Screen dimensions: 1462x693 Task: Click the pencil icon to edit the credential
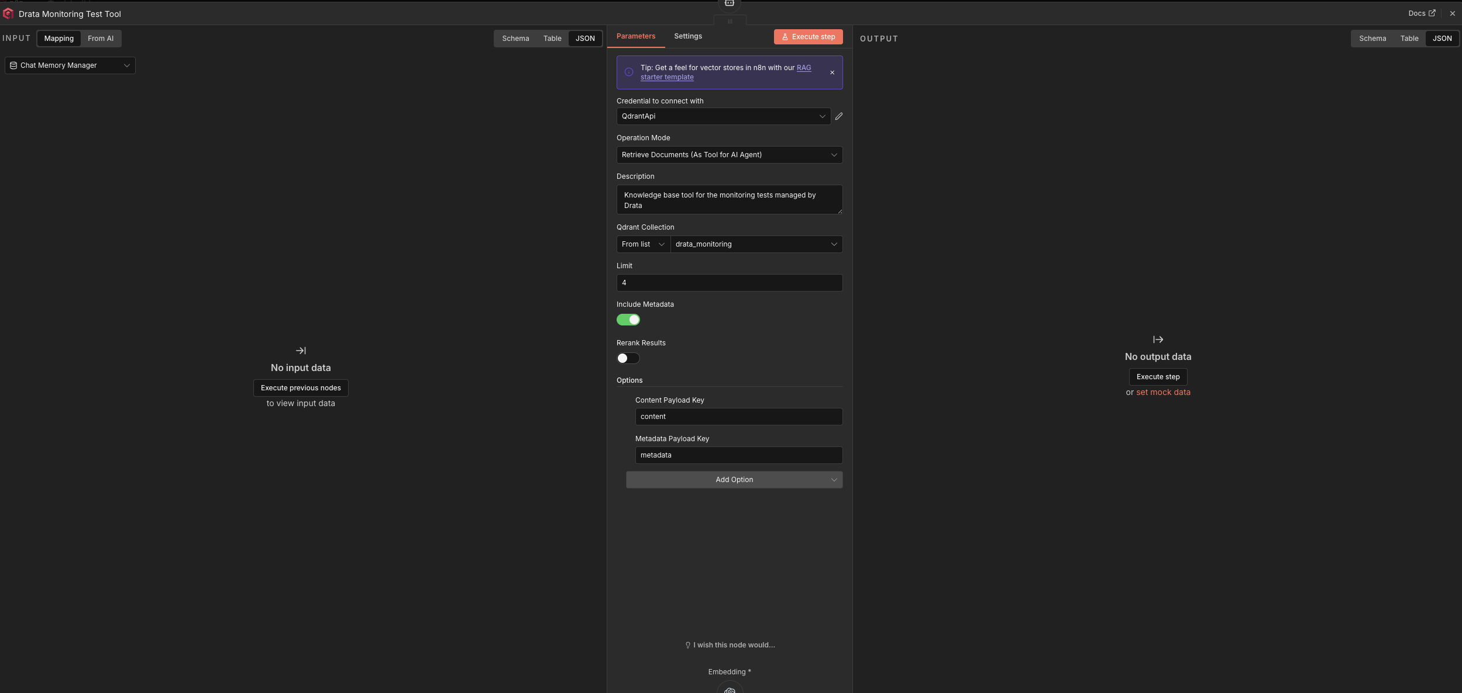[839, 116]
